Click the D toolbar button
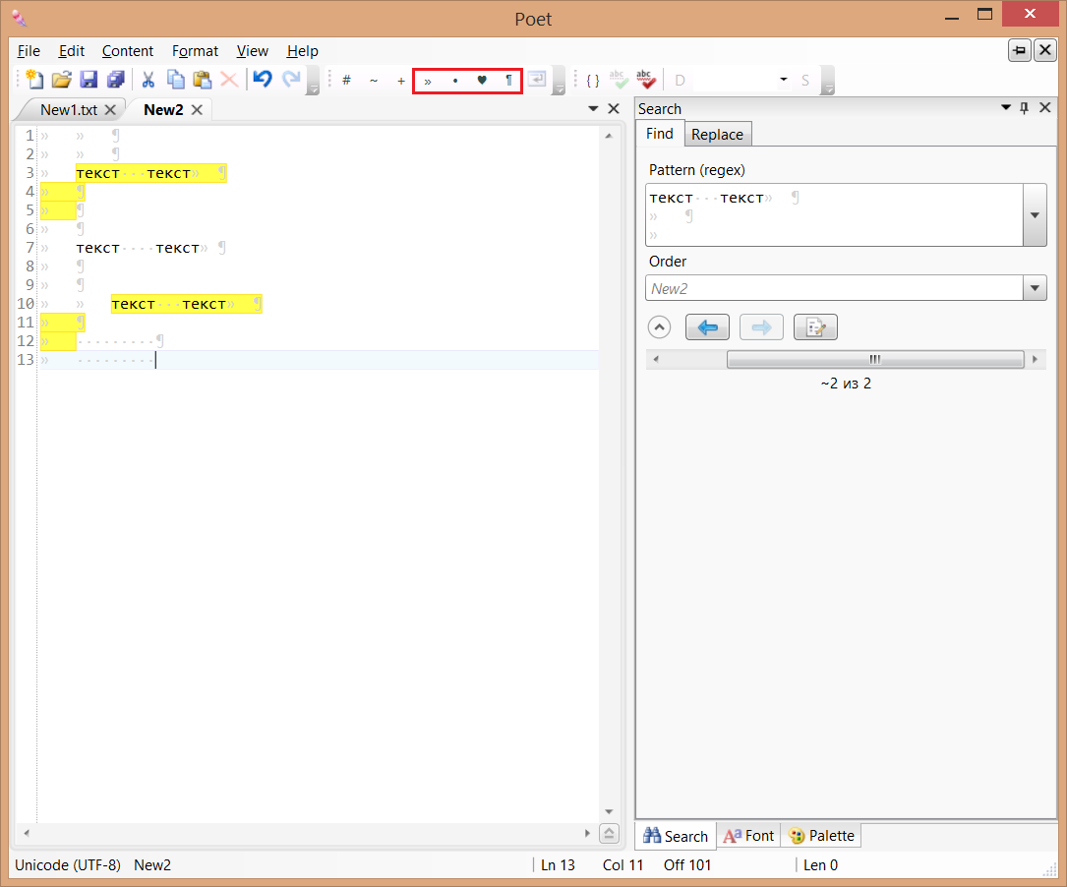The image size is (1067, 887). (680, 81)
